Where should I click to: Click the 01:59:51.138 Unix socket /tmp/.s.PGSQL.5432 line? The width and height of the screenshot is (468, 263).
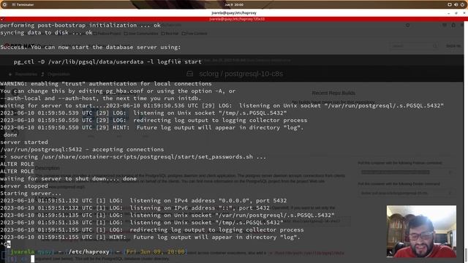142,222
